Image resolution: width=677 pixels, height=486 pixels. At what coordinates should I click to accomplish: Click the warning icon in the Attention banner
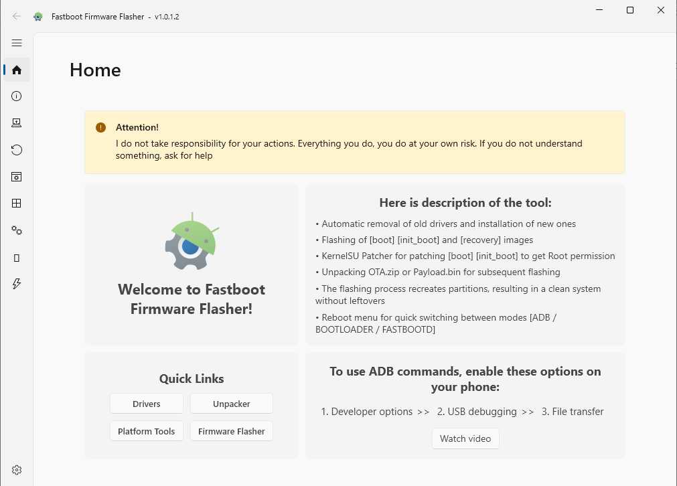(x=100, y=127)
